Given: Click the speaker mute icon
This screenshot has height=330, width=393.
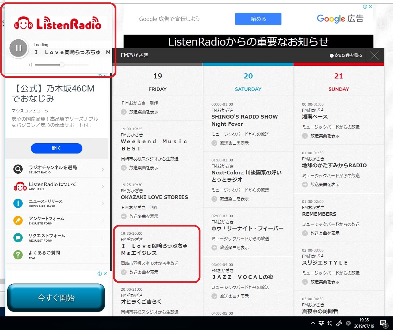Looking at the screenshot, I should (31, 65).
